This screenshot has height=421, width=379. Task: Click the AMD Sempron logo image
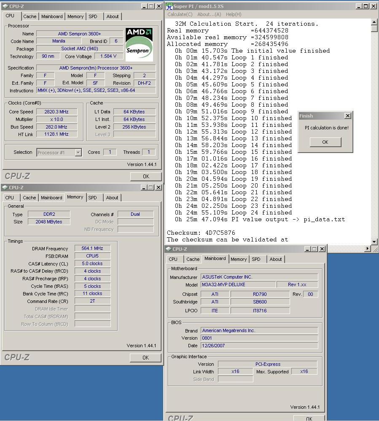[x=139, y=45]
